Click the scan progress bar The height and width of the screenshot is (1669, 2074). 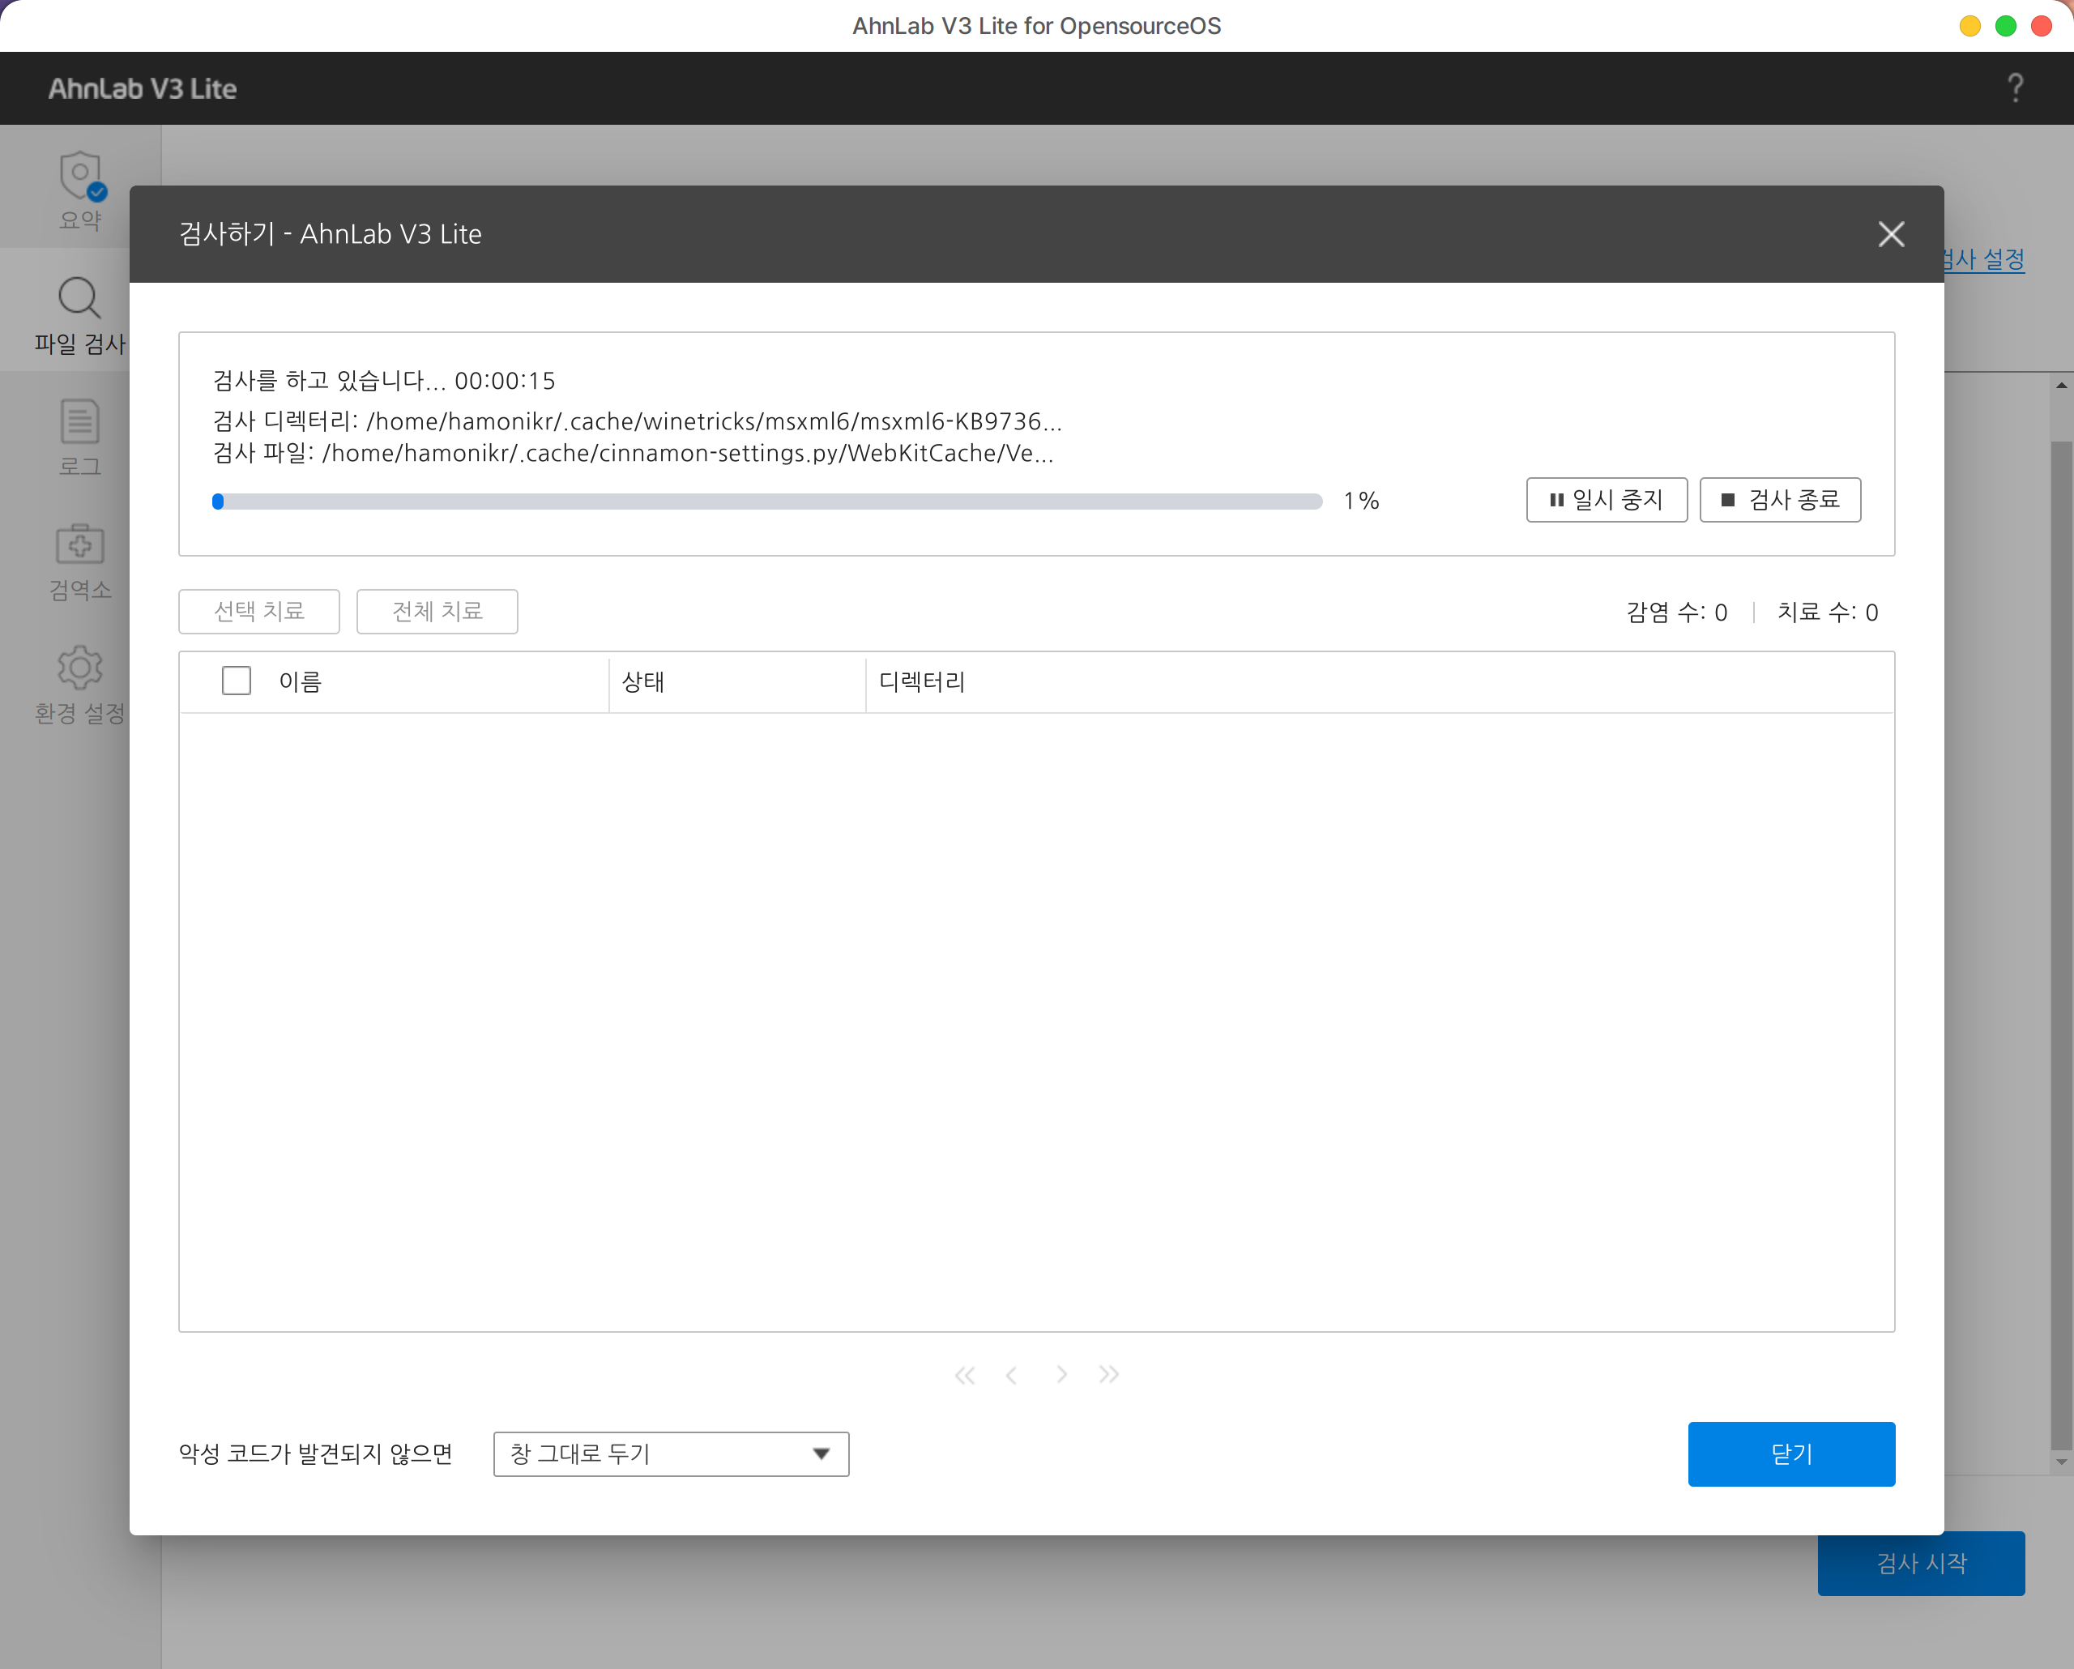tap(766, 502)
